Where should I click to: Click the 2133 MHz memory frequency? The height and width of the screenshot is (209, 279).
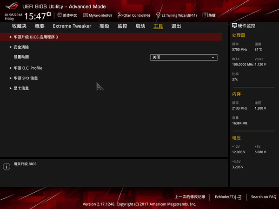(239, 108)
